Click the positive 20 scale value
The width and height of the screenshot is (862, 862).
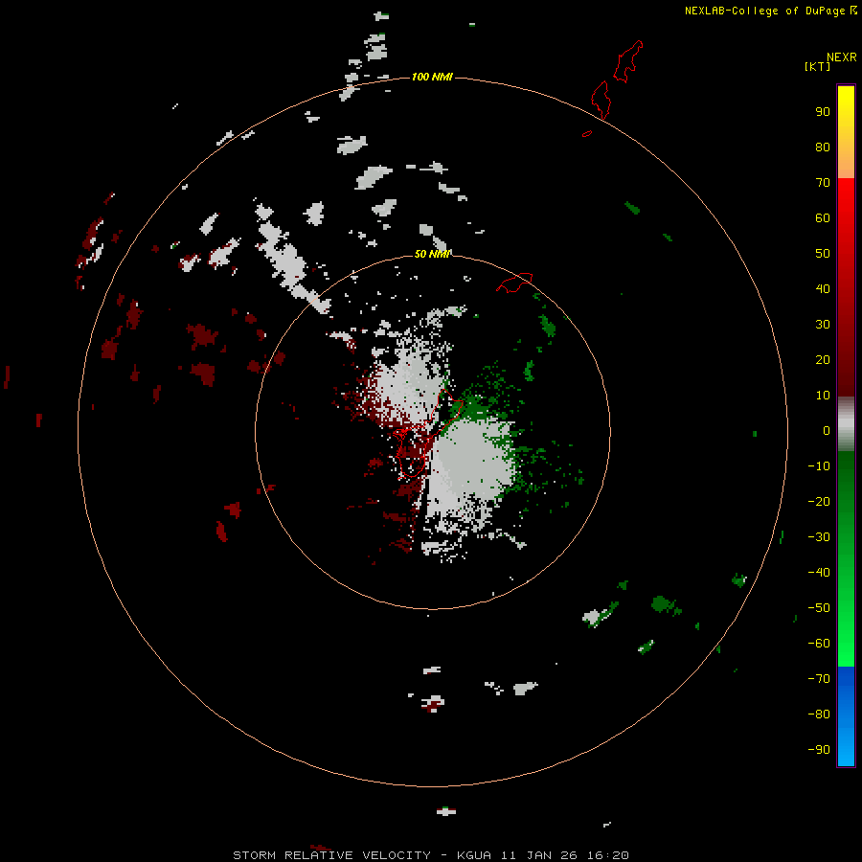[823, 359]
